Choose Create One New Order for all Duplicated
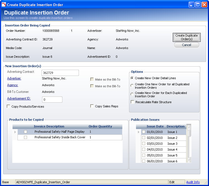The image size is (209, 186). coord(132,86)
